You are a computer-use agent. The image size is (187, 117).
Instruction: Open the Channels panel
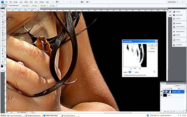pos(178,45)
